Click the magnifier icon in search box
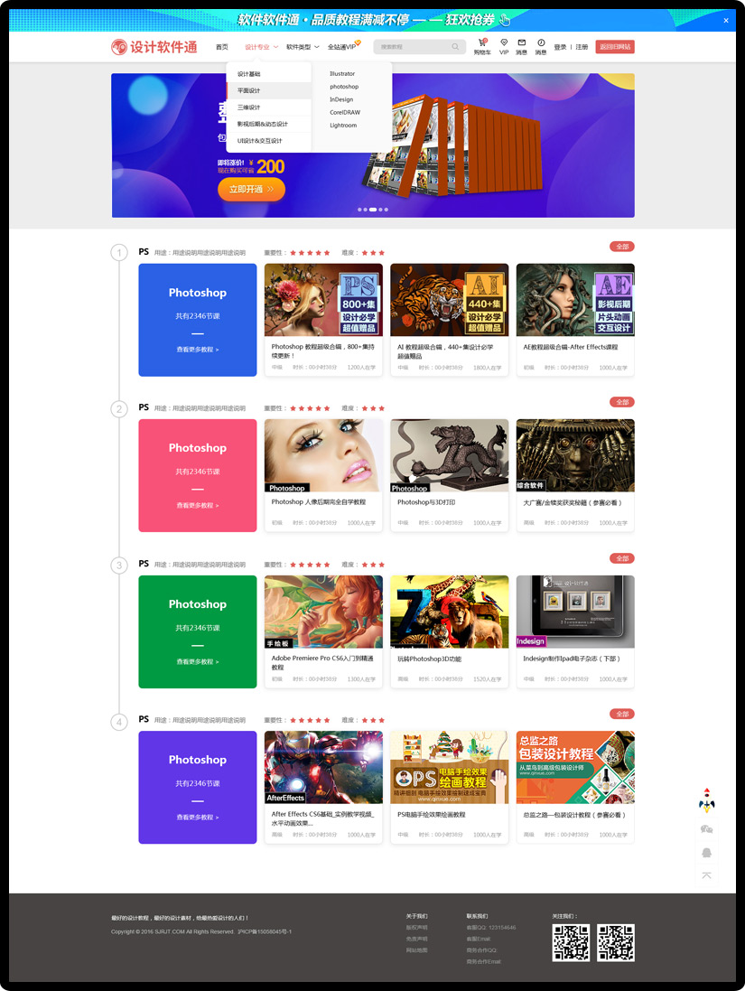This screenshot has height=991, width=745. coord(456,47)
